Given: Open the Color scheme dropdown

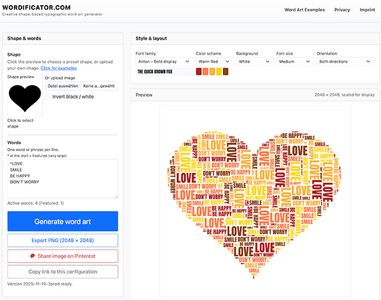Looking at the screenshot, I should 215,62.
